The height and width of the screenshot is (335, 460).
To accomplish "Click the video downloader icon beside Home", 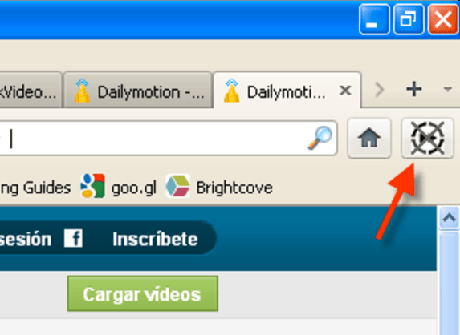I will tap(427, 138).
